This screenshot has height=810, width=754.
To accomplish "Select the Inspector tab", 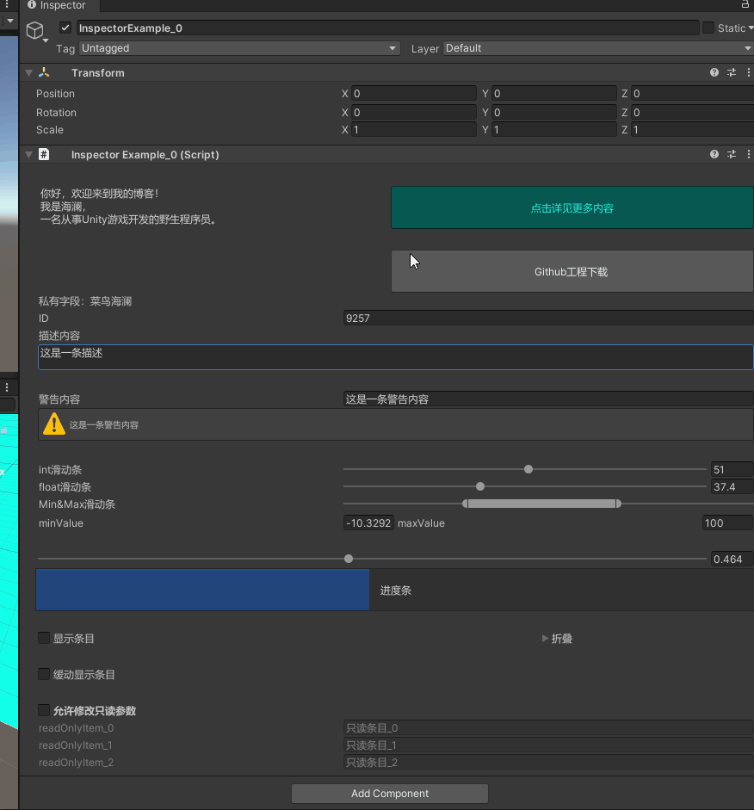I will click(57, 5).
